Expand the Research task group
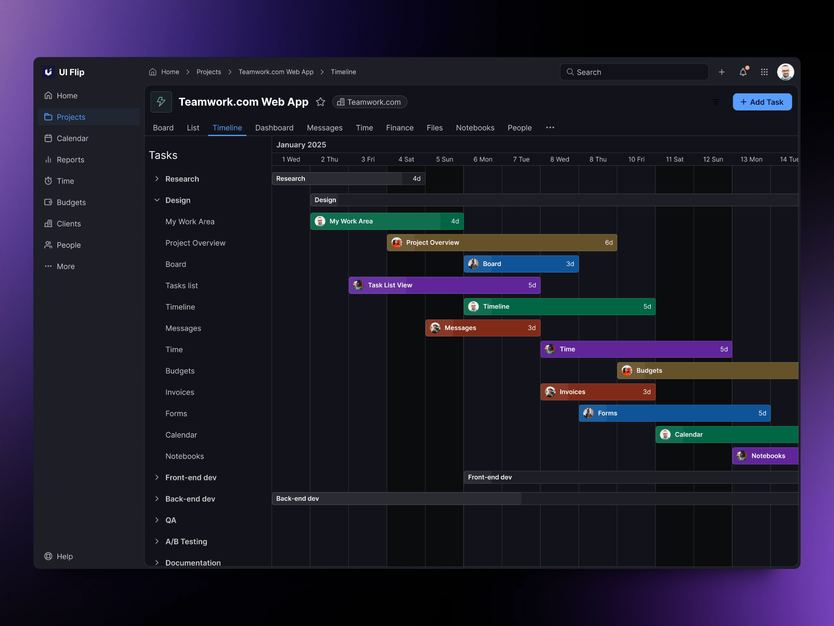This screenshot has width=834, height=626. (x=157, y=179)
